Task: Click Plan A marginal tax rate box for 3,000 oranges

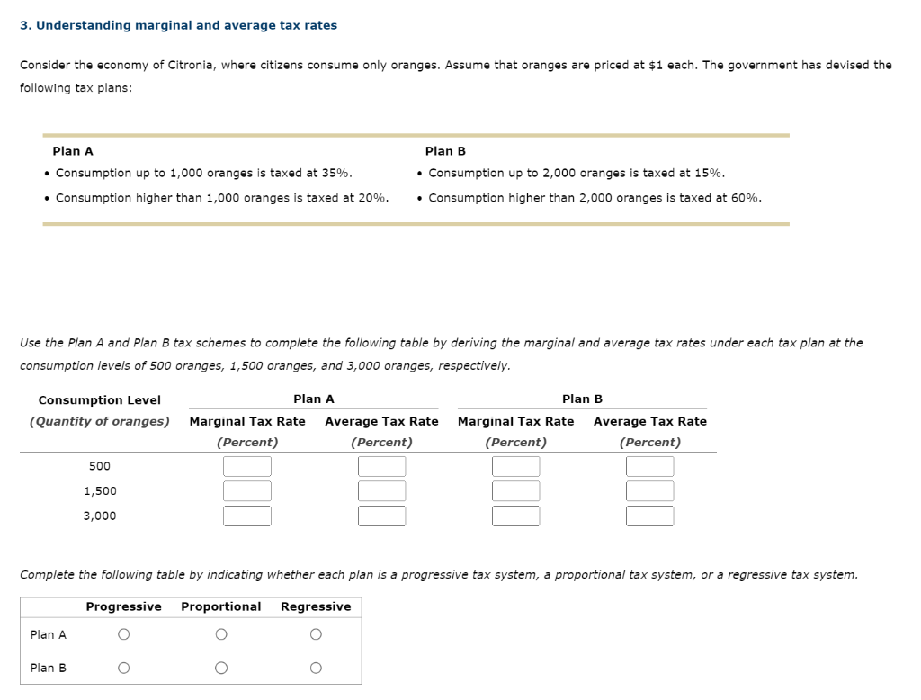Action: pyautogui.click(x=247, y=516)
